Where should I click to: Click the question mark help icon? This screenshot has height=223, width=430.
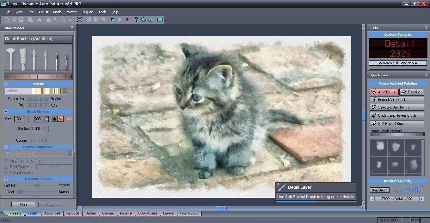(136, 20)
